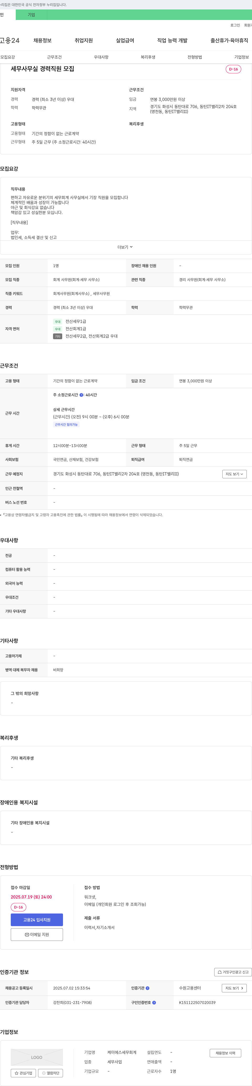
Task: Click the info icon beside 인증기관
Action: click(x=147, y=988)
